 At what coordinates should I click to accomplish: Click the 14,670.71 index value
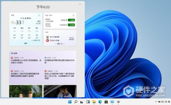(64, 25)
